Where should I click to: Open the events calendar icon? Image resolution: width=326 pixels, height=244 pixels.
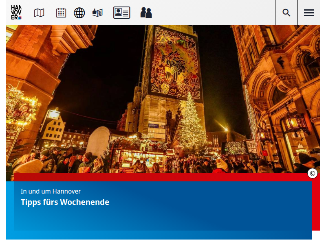pos(61,13)
